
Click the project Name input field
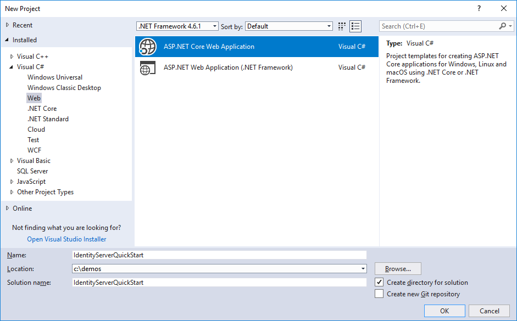click(219, 255)
